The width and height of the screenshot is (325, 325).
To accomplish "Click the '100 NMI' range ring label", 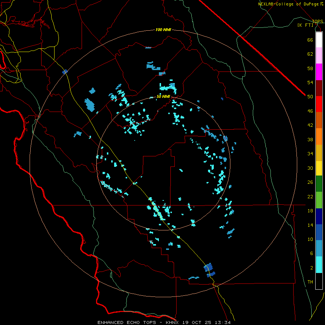I will click(163, 30).
